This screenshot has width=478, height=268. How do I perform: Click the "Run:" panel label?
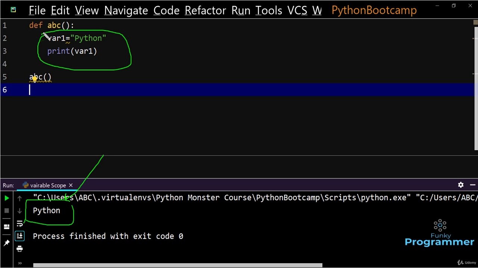8,185
